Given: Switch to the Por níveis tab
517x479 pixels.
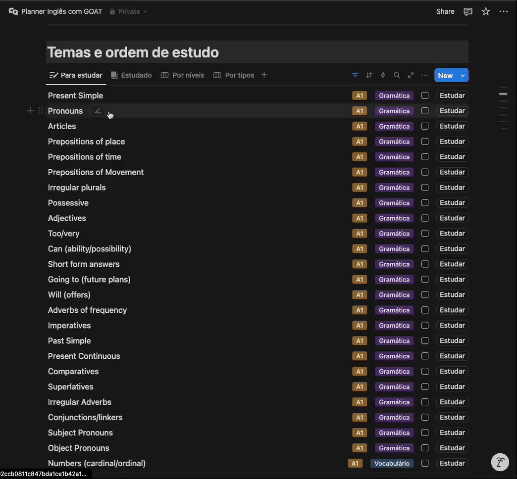Looking at the screenshot, I should pos(183,75).
